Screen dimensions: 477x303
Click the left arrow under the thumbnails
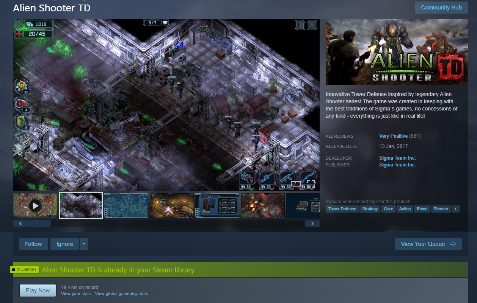click(20, 224)
